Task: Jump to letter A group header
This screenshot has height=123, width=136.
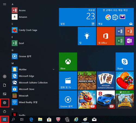Action: [x=13, y=4]
